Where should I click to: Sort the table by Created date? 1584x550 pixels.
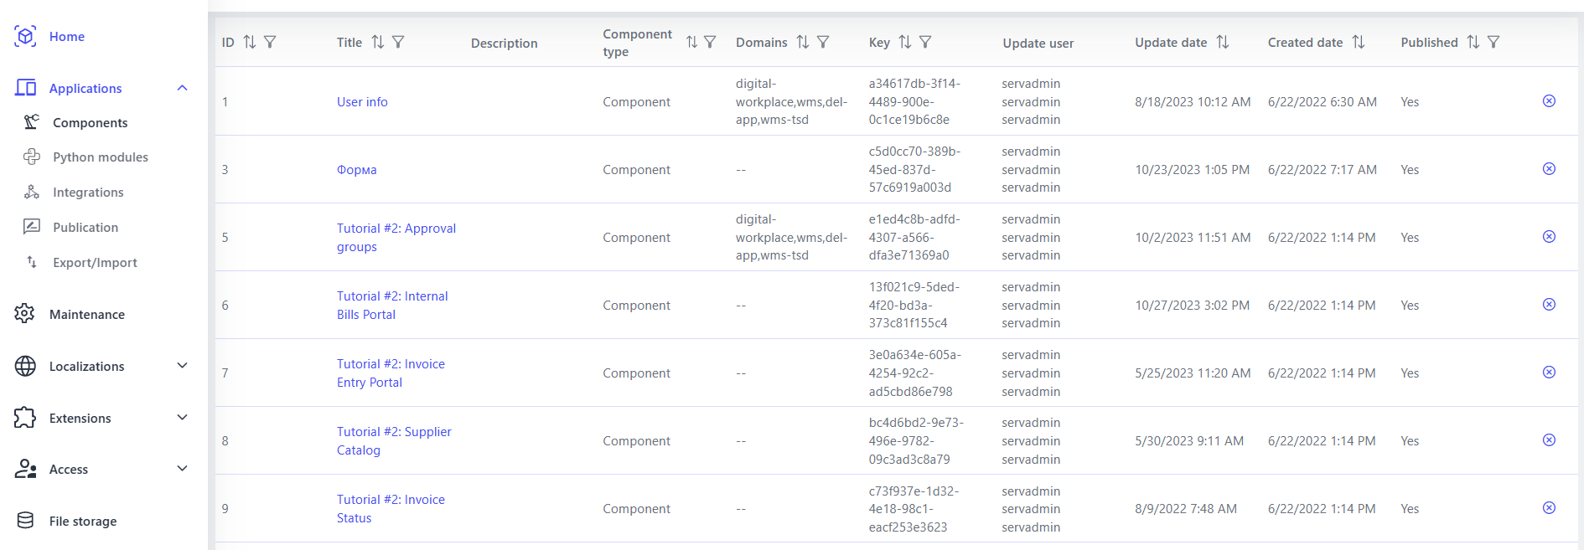[x=1359, y=42]
